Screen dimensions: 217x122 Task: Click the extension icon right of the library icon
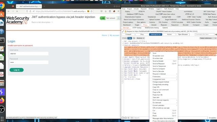pyautogui.click(x=114, y=11)
